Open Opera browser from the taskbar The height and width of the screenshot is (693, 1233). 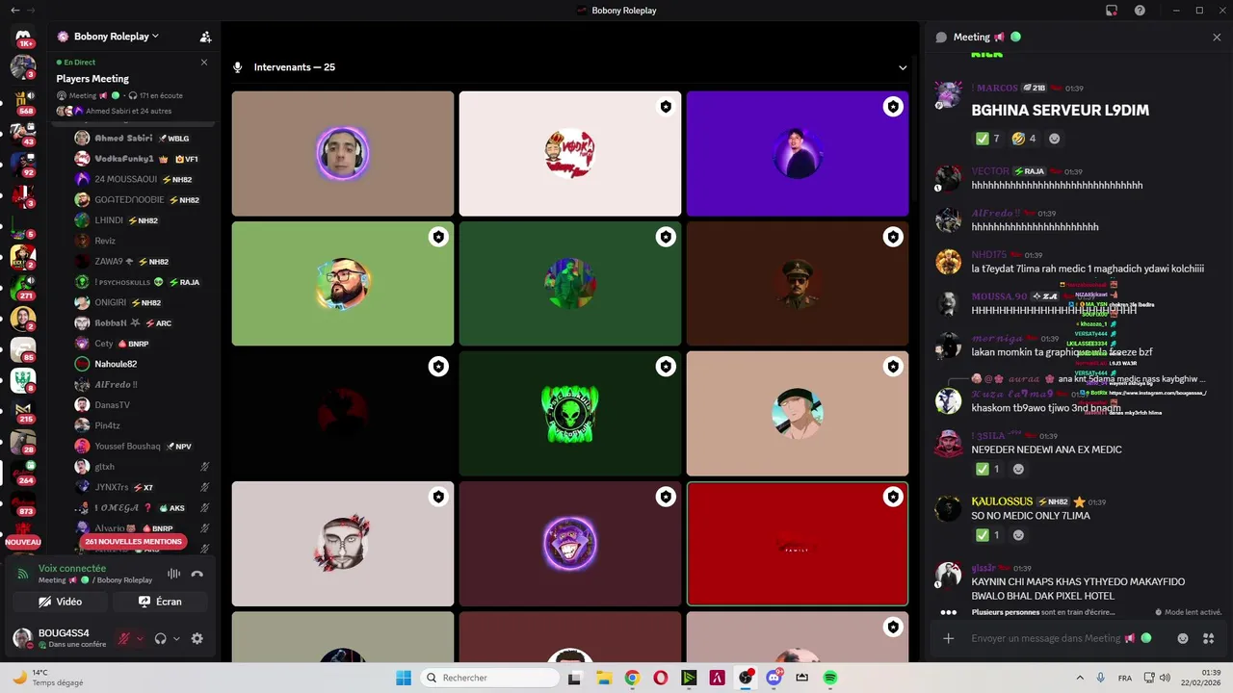(x=661, y=678)
